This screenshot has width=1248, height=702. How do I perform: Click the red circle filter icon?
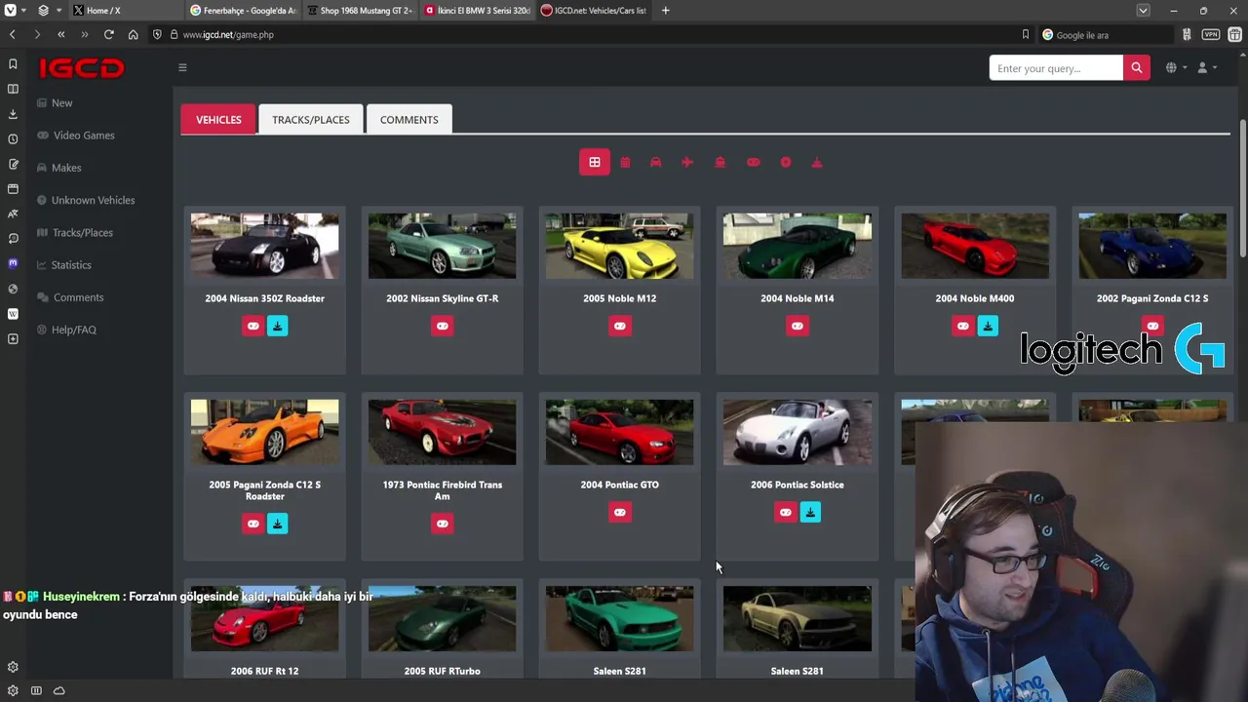785,162
